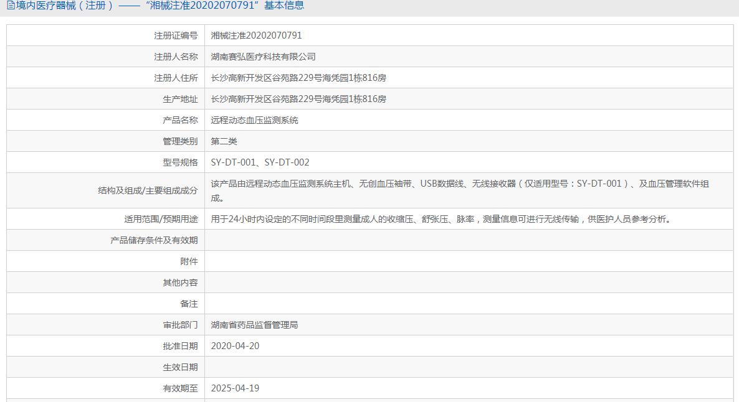Select registration number 湘械注准20202070791 value

[x=256, y=35]
